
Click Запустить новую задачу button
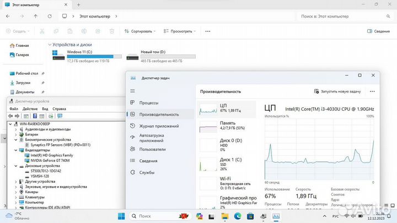(x=337, y=91)
